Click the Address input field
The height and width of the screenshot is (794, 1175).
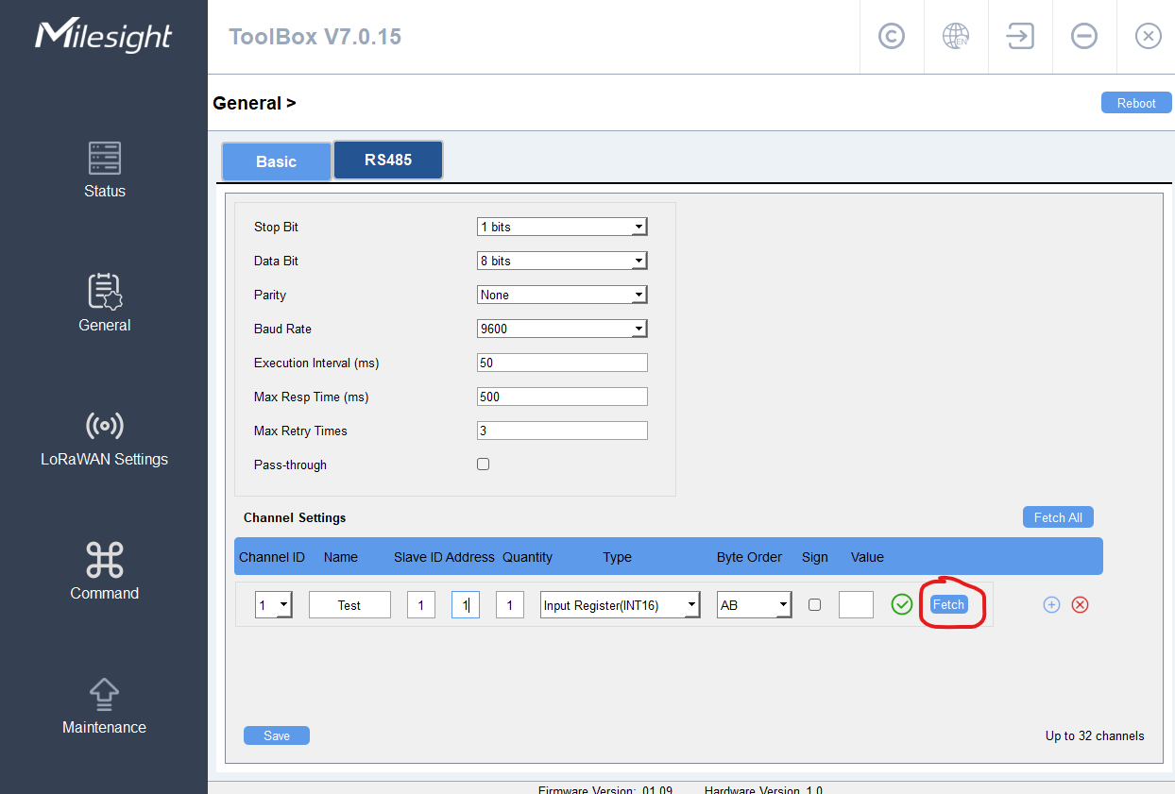(x=466, y=604)
